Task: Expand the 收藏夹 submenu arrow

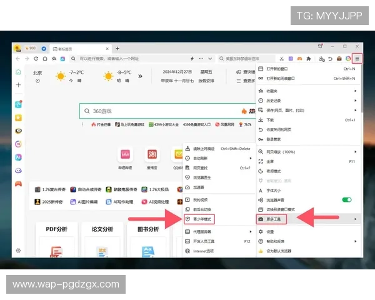Action: coord(356,91)
